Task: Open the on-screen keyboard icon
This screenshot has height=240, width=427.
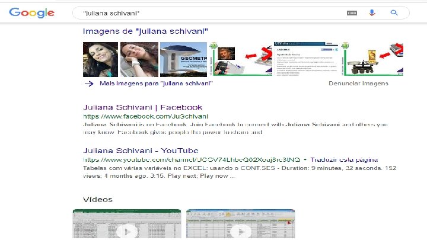Action: pyautogui.click(x=352, y=13)
